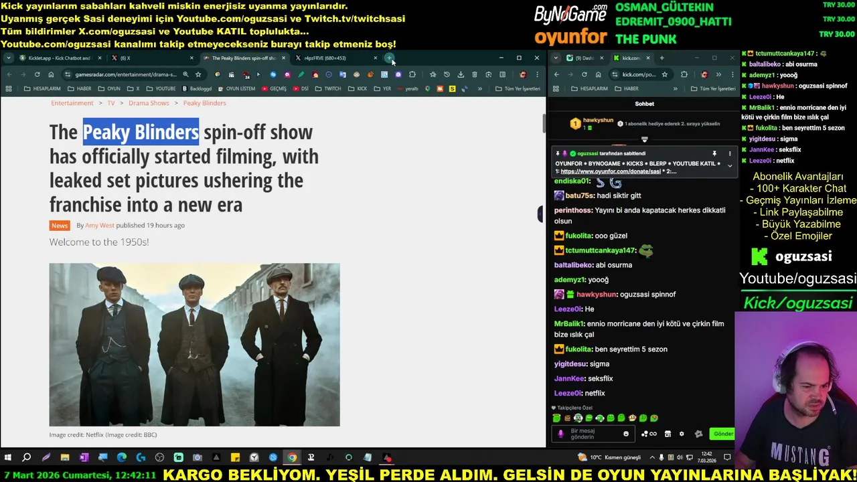The width and height of the screenshot is (857, 482).
Task: Click the Bir mesaj gönderin chat input
Action: (x=595, y=434)
